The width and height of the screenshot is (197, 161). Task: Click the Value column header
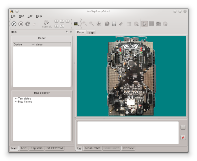53,44
